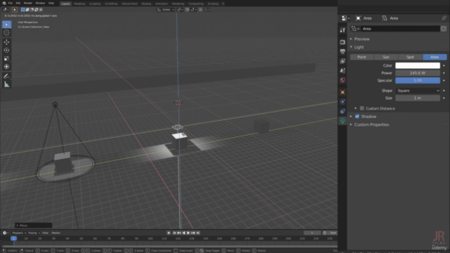Open the View Layer properties tab
This screenshot has width=450, height=253.
(342, 61)
